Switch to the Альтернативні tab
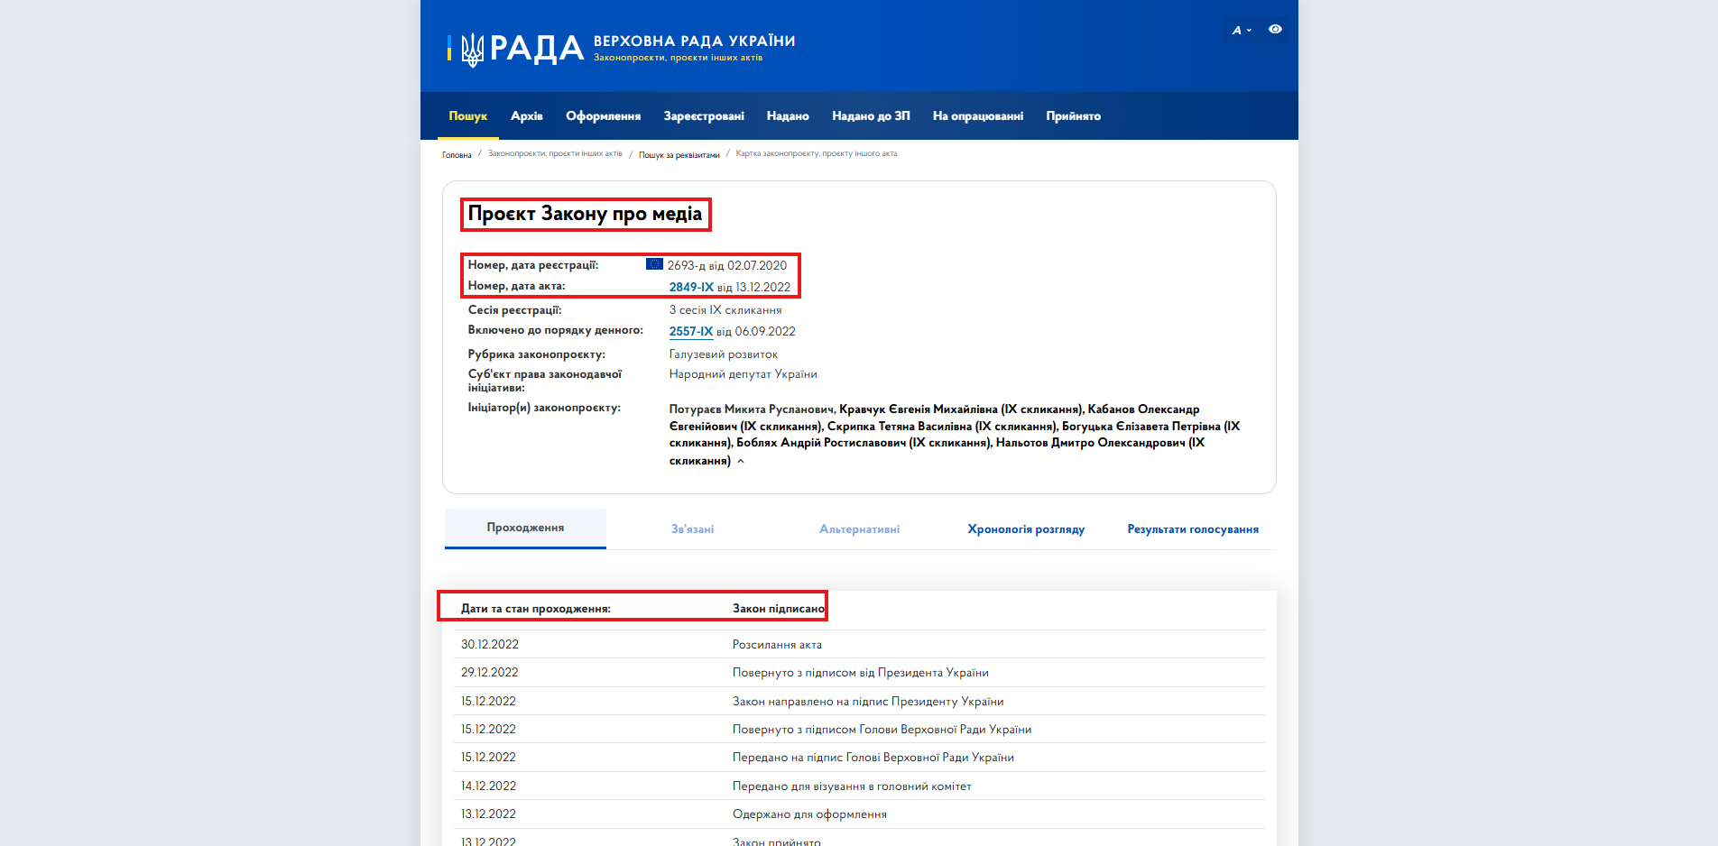The width and height of the screenshot is (1718, 846). [859, 529]
